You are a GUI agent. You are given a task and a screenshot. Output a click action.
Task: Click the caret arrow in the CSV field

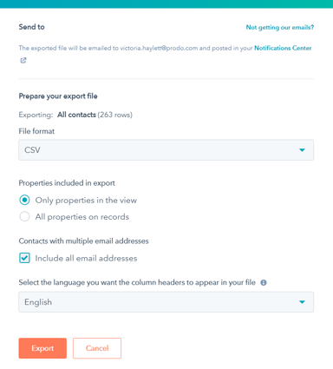(x=302, y=150)
